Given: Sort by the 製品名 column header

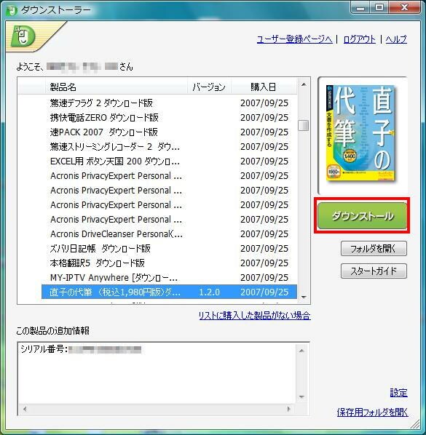Looking at the screenshot, I should point(117,87).
